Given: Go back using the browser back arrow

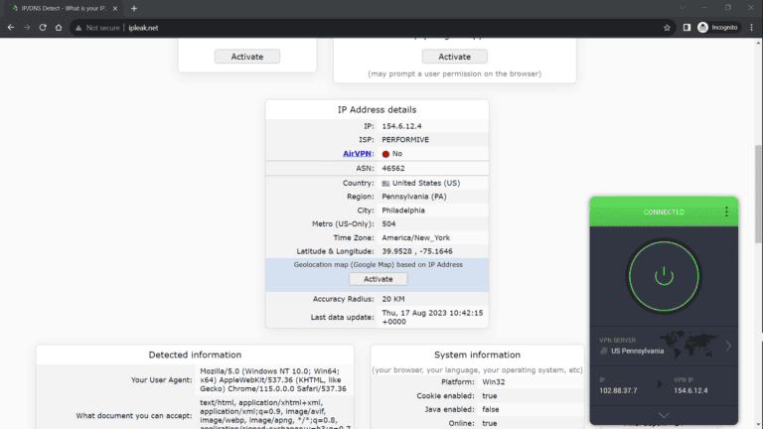Looking at the screenshot, I should tap(9, 27).
